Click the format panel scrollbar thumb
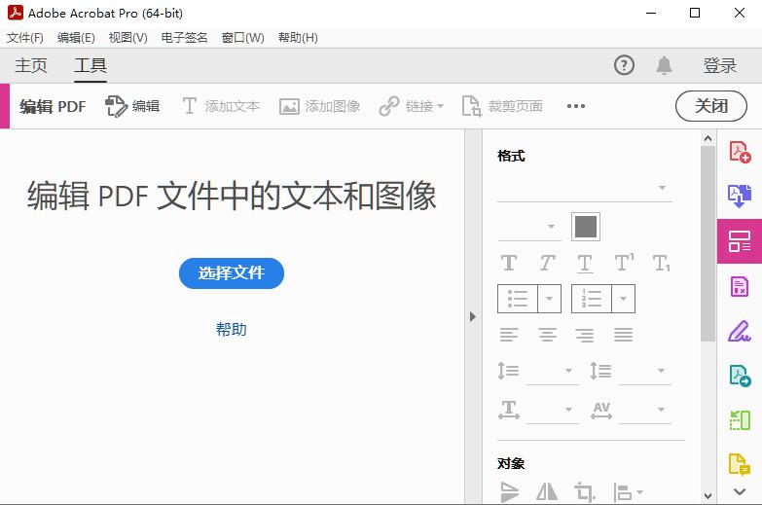 708,243
